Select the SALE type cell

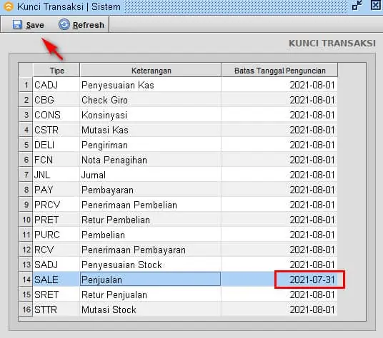tap(56, 280)
